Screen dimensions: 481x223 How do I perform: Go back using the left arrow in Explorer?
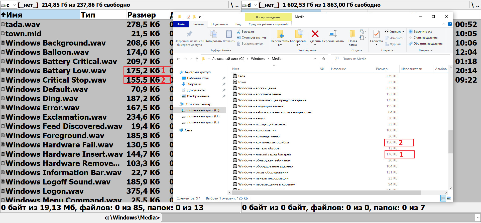coord(178,59)
